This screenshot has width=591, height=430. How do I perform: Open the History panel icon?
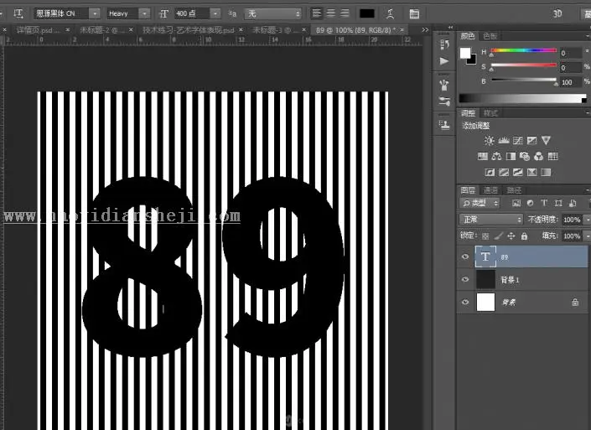tap(444, 44)
